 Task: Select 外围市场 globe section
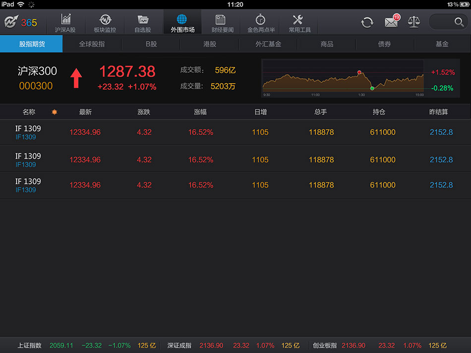[x=182, y=23]
